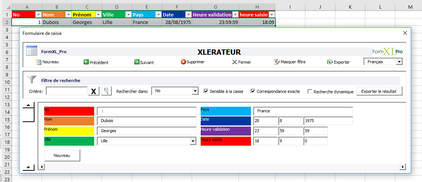Select cell containing 23:59:59
Screen dimensions: 422x182
tap(215, 22)
